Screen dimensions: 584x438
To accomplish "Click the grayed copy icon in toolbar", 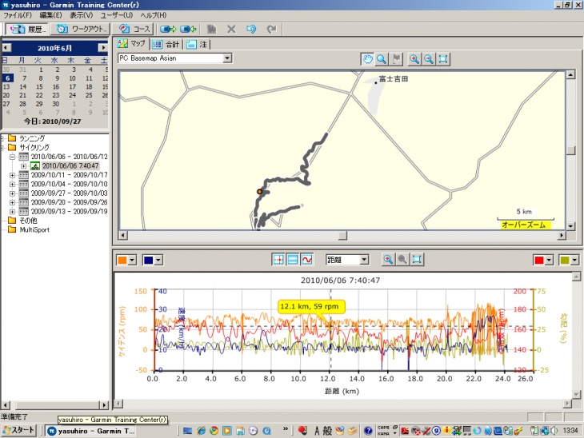I will tap(211, 29).
